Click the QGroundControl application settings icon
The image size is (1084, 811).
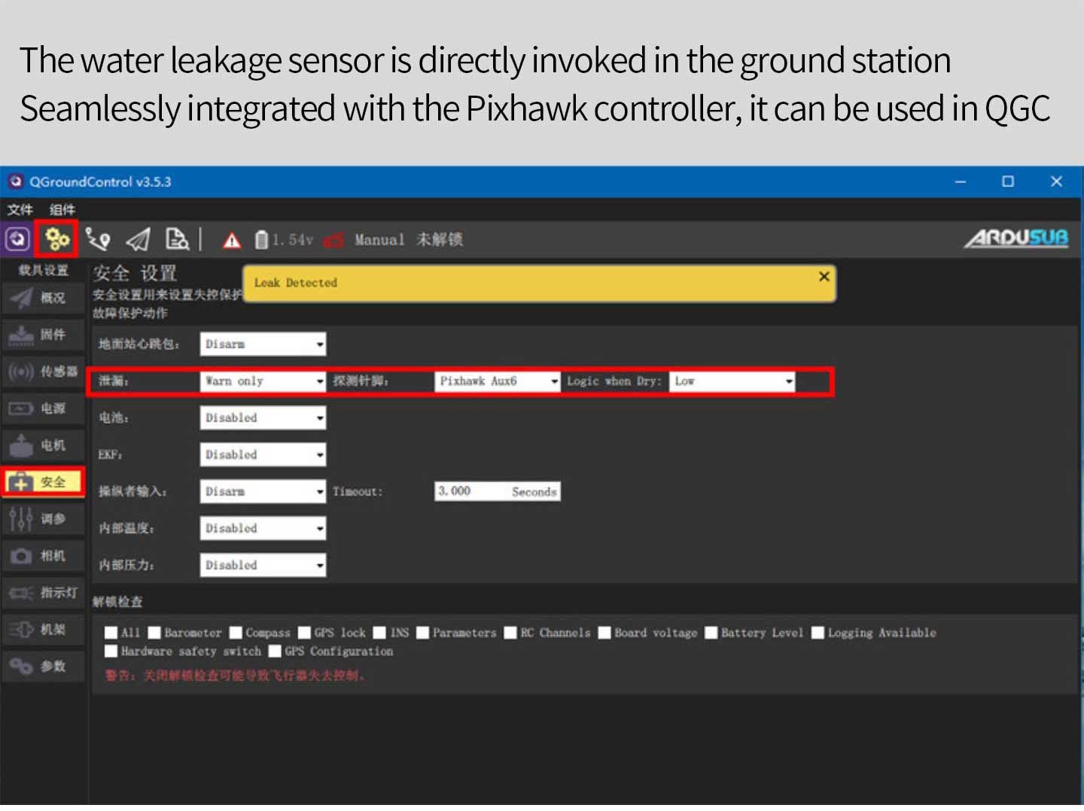pos(17,239)
